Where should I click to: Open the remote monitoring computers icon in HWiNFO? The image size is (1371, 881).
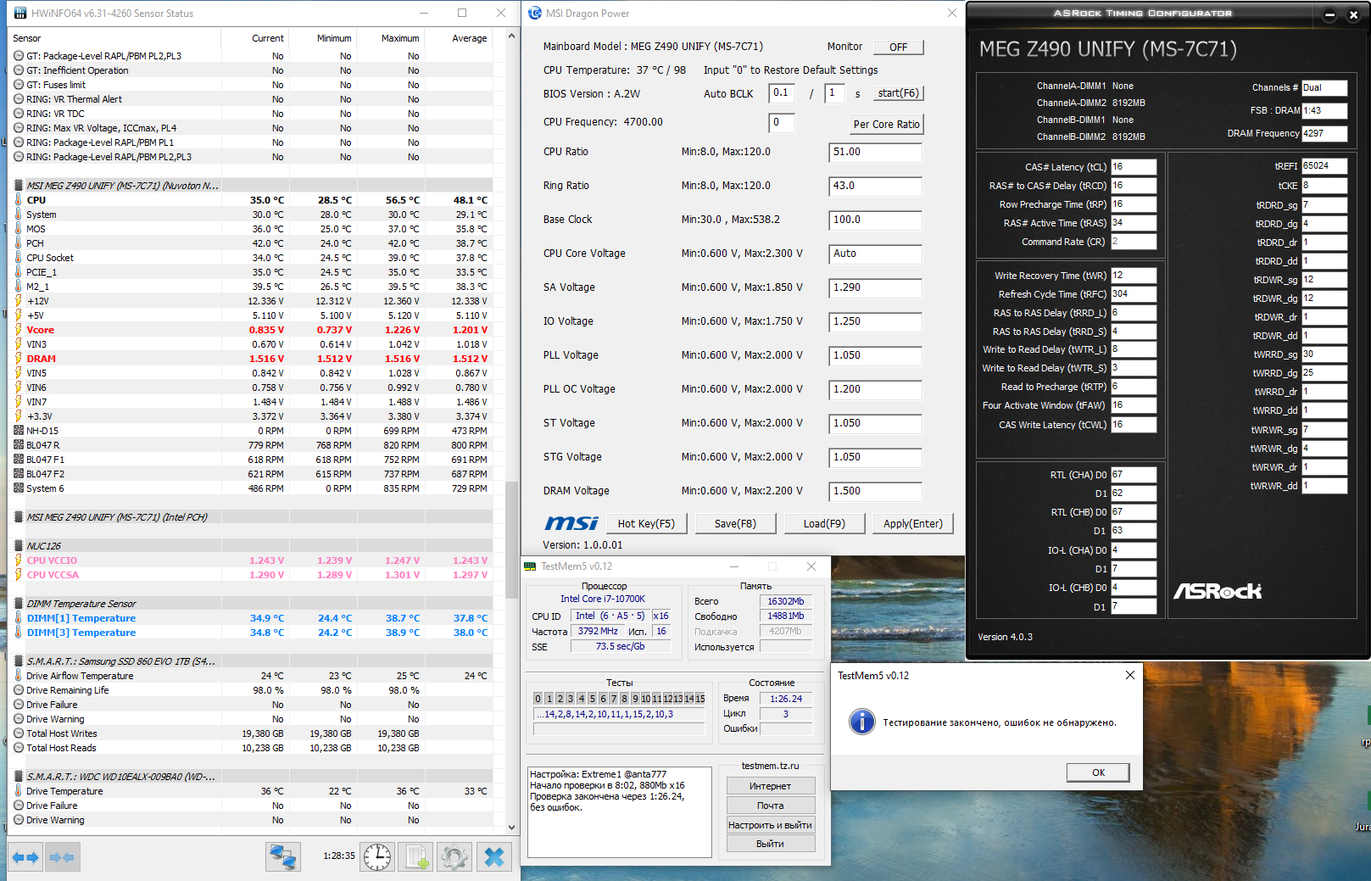[x=282, y=857]
